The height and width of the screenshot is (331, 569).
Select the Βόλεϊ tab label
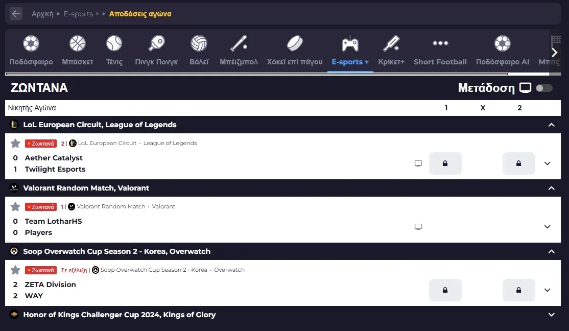pos(199,62)
